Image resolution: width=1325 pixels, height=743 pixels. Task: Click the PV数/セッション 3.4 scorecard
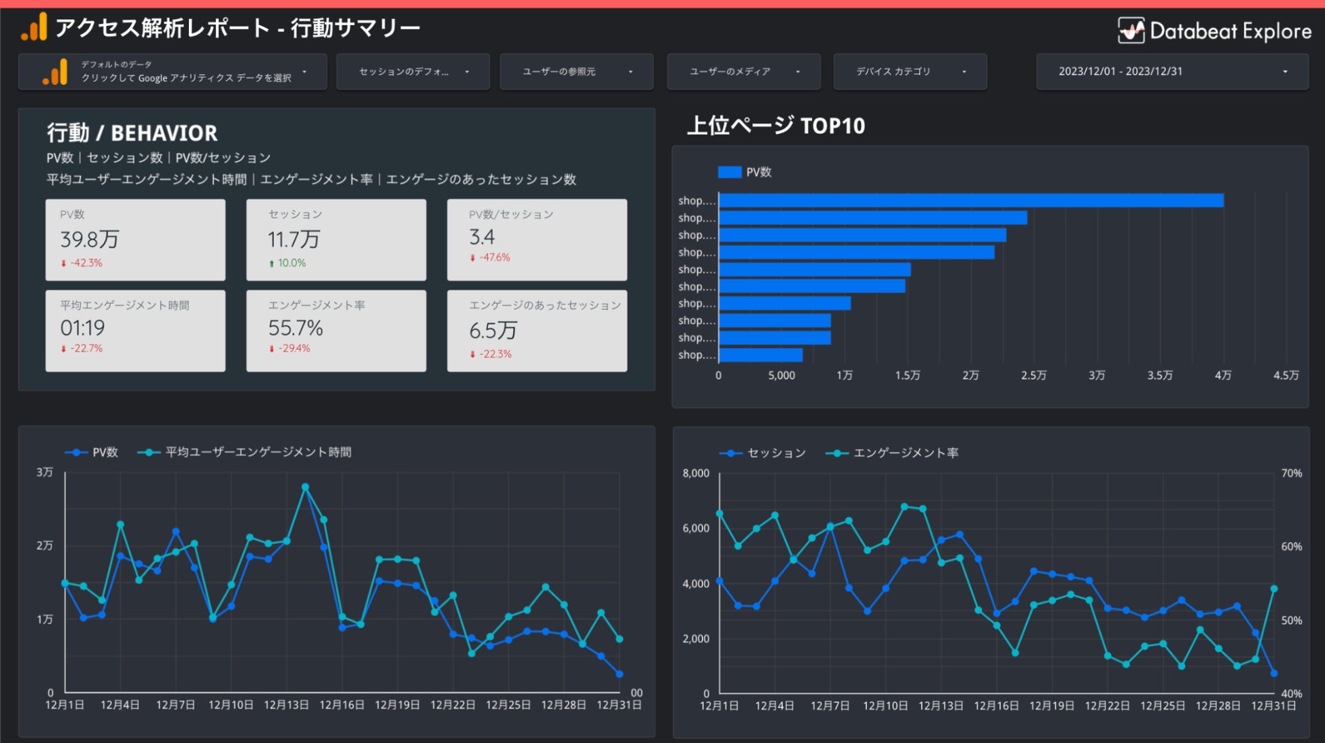click(537, 239)
